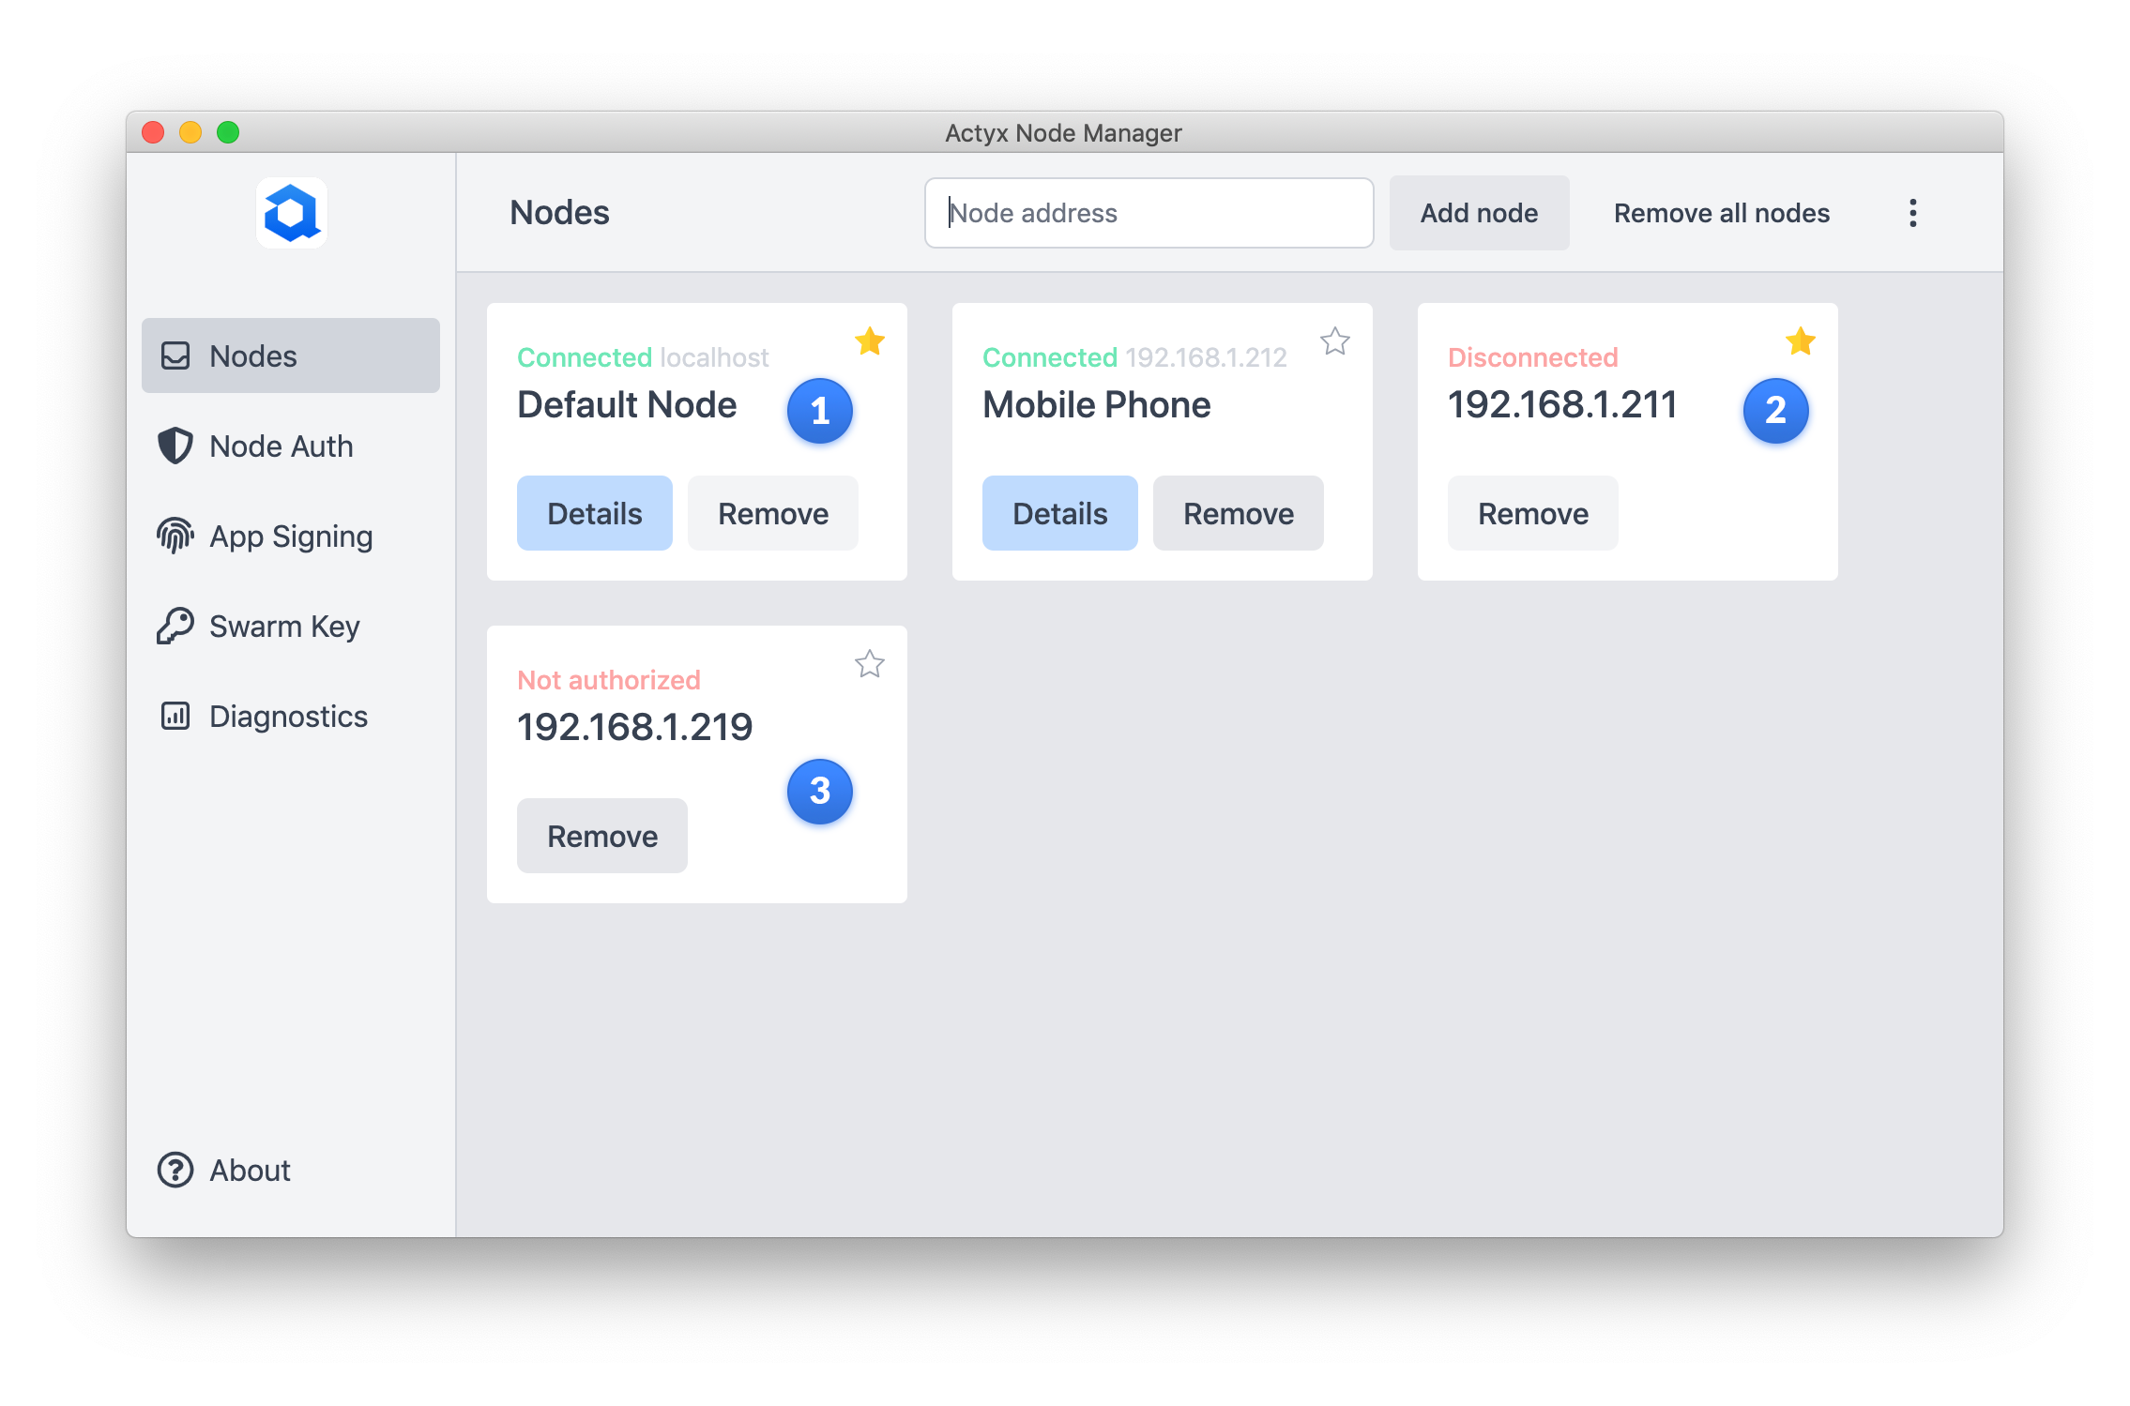Viewport: 2130px width, 1406px height.
Task: Click Remove all nodes
Action: [x=1721, y=213]
